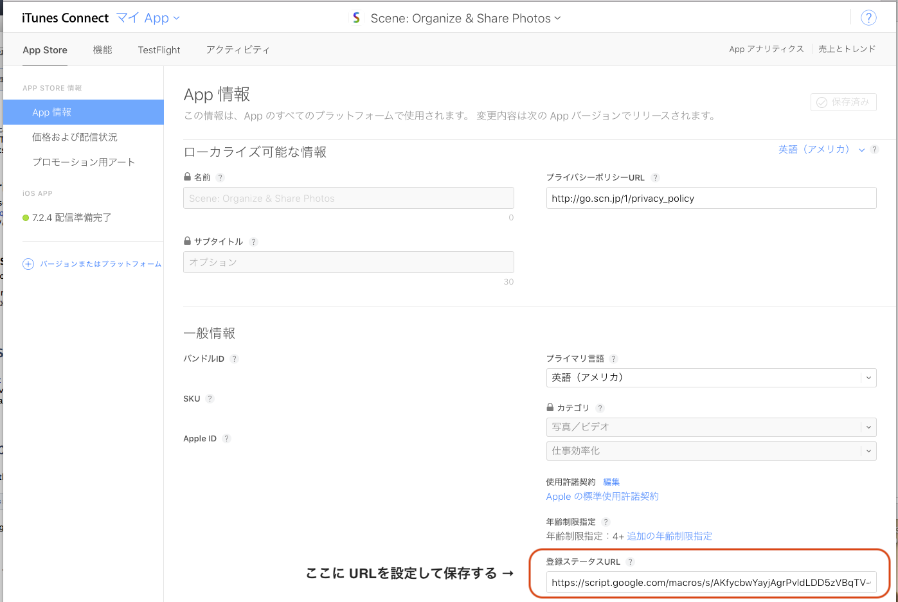Open the プライマリ言語 dropdown

tap(711, 378)
